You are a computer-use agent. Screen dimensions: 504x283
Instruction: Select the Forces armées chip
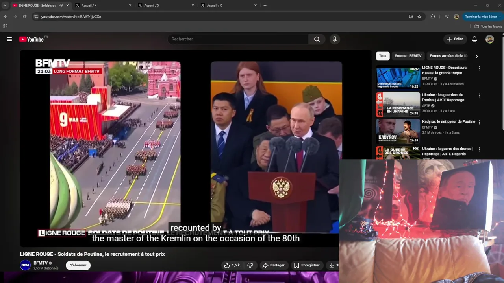448,56
